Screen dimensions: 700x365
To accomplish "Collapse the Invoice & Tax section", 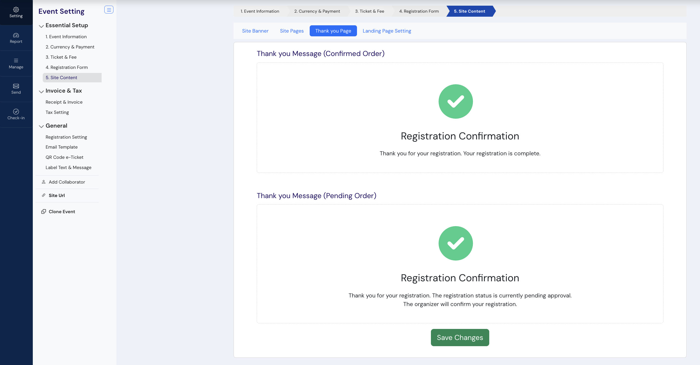I will click(41, 92).
